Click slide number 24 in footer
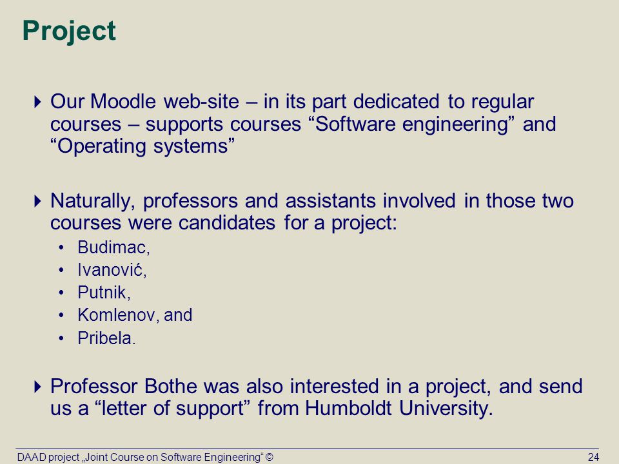 (593, 457)
